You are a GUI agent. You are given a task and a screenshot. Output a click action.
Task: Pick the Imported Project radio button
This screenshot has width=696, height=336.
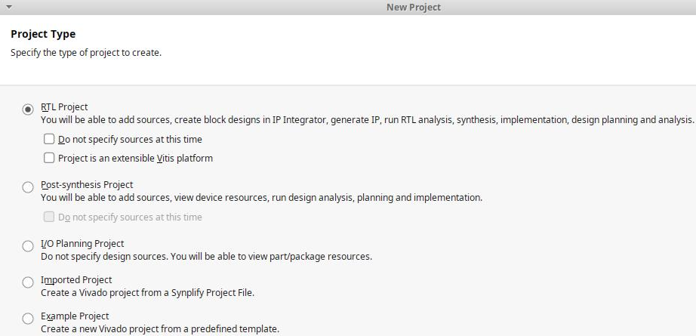pos(28,282)
